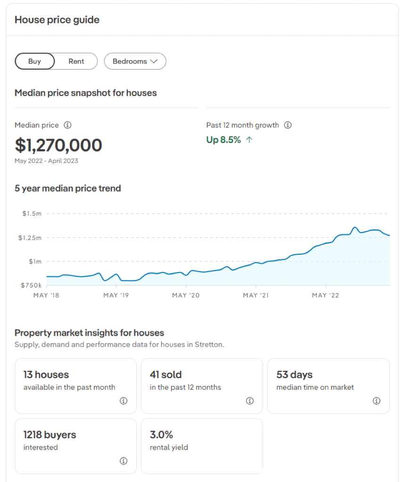
Task: Click the Past 12 month growth label
Action: 243,125
